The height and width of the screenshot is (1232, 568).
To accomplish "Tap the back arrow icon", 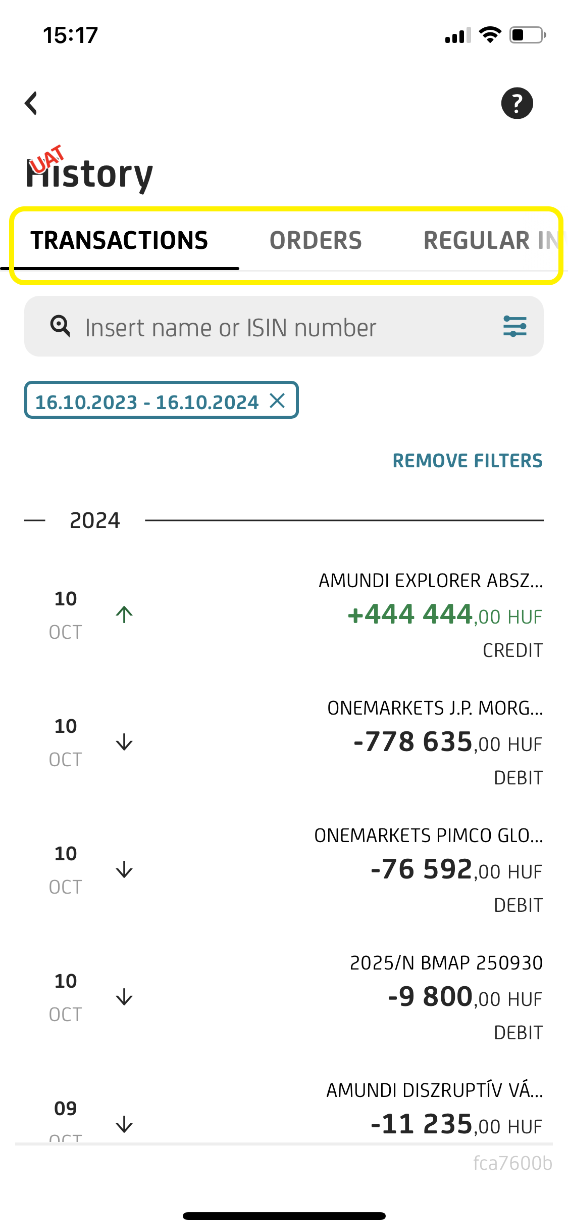I will [x=31, y=103].
